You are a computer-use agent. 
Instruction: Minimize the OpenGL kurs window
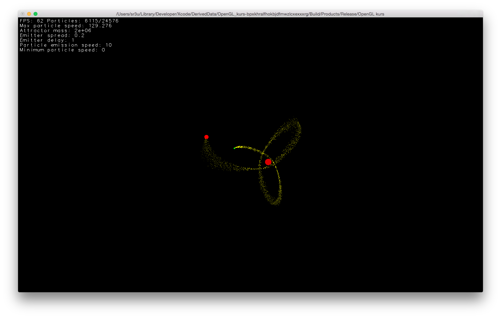point(29,14)
